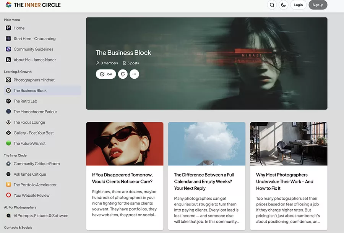Open Community Guidelines in sidebar
Image resolution: width=344 pixels, height=233 pixels.
(x=33, y=49)
